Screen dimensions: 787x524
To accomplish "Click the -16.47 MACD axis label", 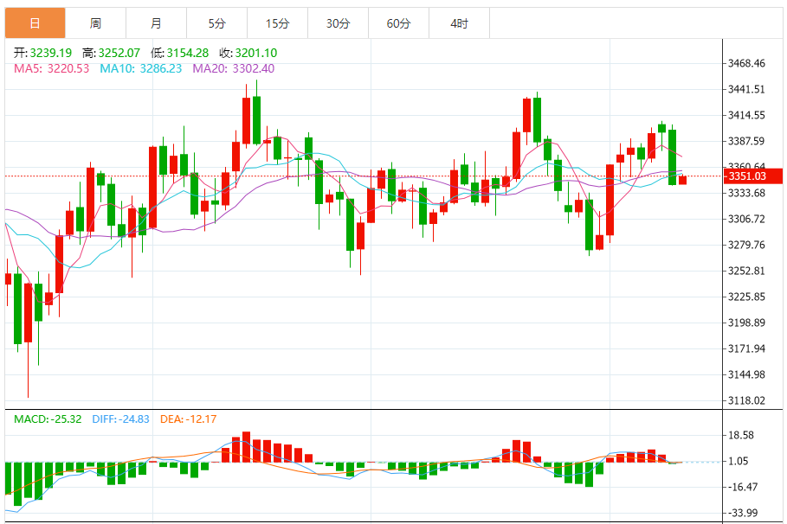I will (x=744, y=487).
